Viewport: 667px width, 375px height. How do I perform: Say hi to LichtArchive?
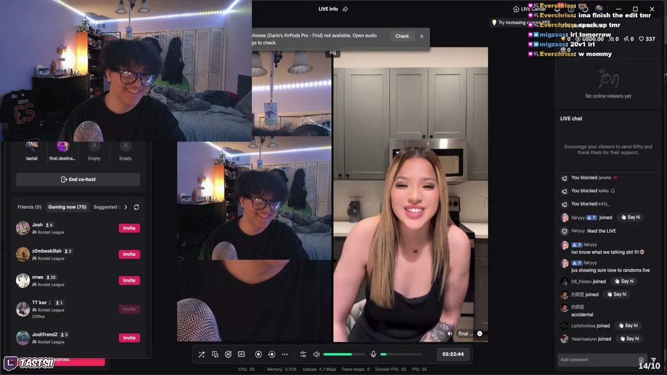tap(627, 326)
